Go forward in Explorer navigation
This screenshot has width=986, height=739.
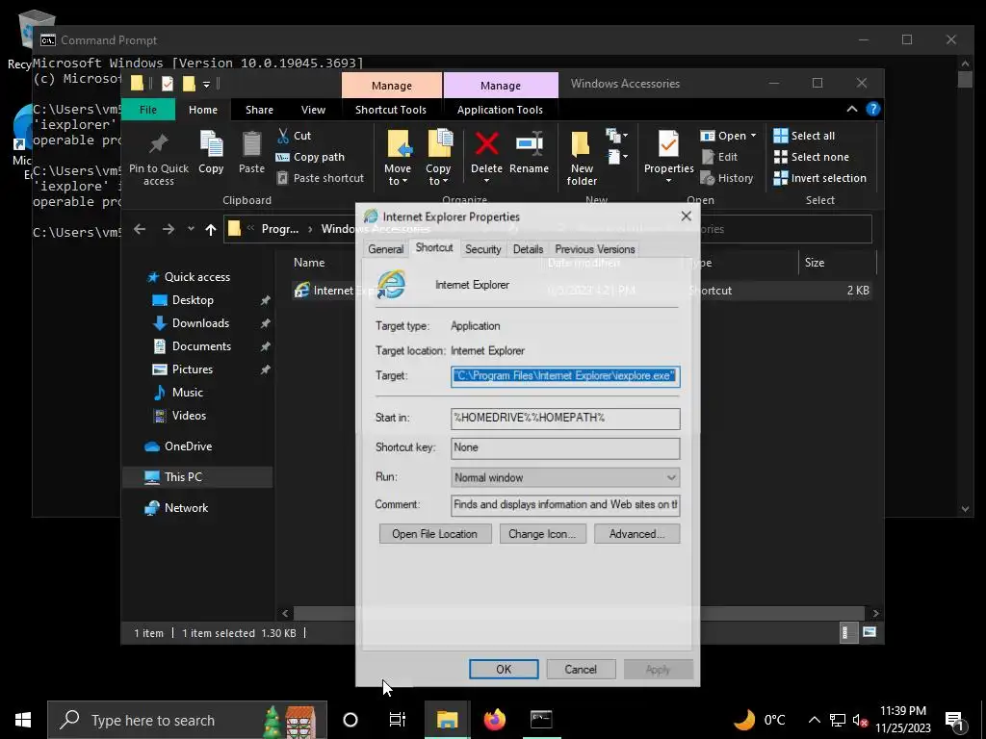click(x=168, y=229)
